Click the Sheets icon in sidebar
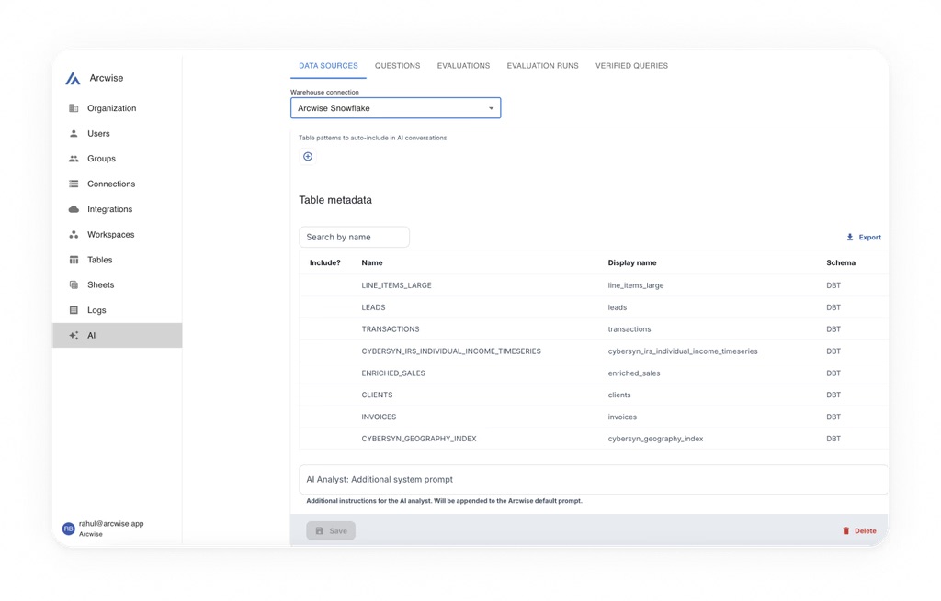 click(x=74, y=285)
